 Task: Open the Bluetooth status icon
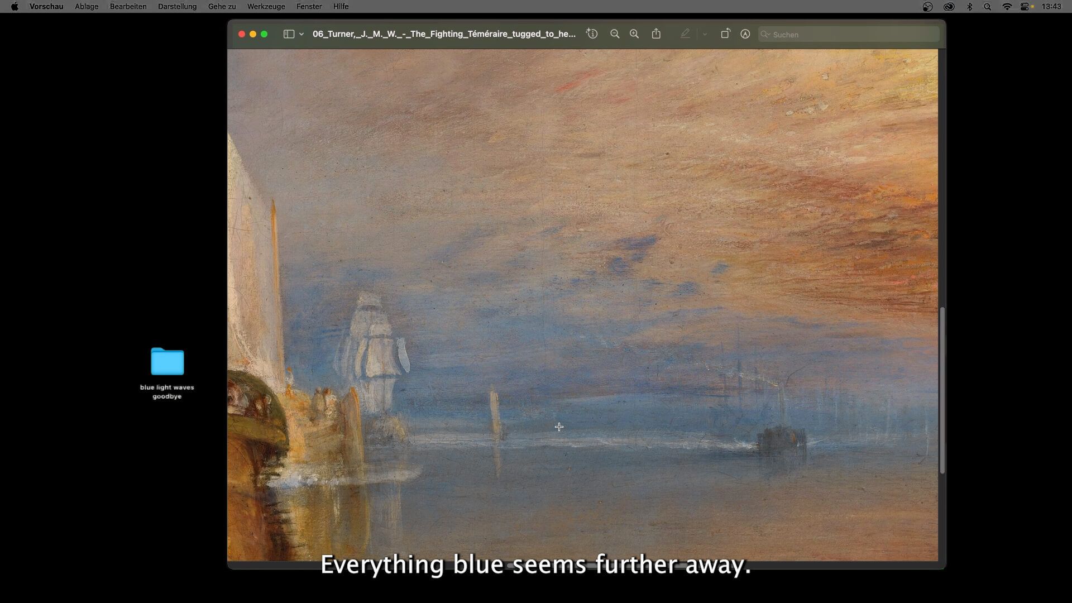pyautogui.click(x=969, y=7)
